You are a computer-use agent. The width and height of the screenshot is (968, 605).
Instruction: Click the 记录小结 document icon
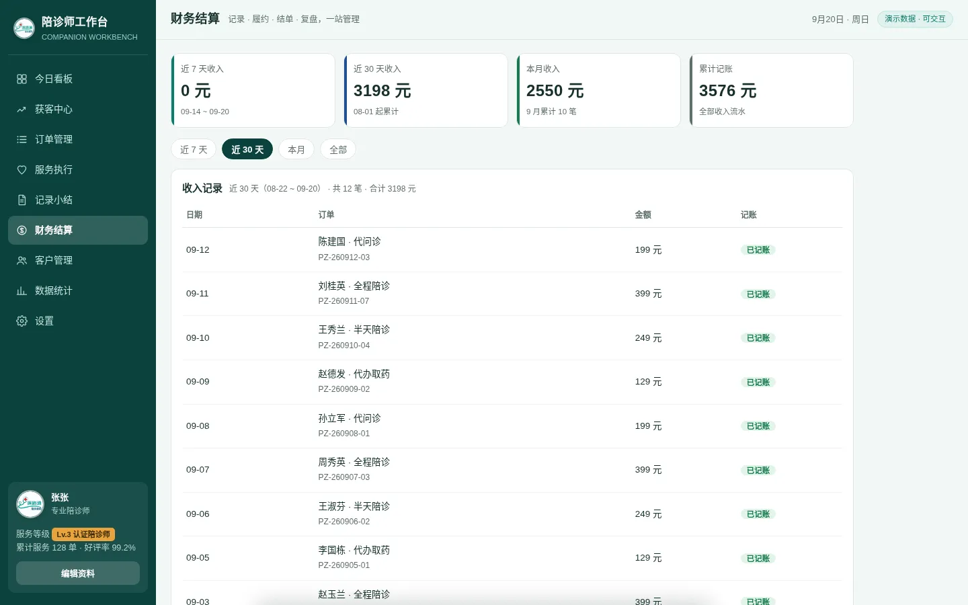(x=22, y=200)
